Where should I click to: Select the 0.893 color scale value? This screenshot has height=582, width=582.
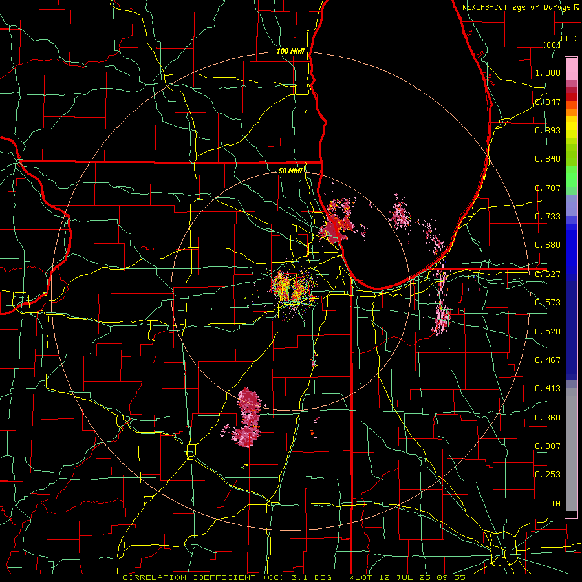pyautogui.click(x=548, y=130)
